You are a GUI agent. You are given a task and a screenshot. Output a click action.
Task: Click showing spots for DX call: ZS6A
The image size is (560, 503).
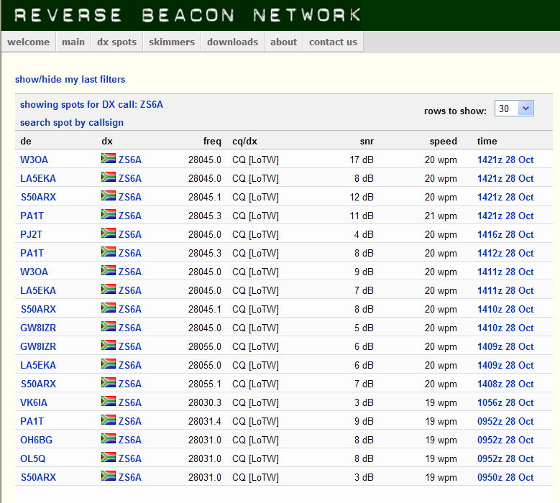tap(91, 105)
